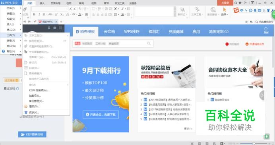Click the template search input field
This screenshot has height=145, width=275.
pyautogui.click(x=113, y=43)
